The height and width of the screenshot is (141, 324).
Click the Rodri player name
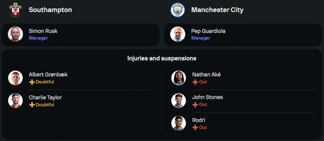click(x=199, y=120)
